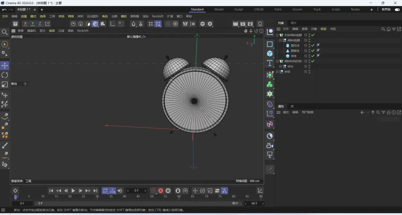Toggle the 新界面 switch
This screenshot has height=215, width=402.
(397, 9)
